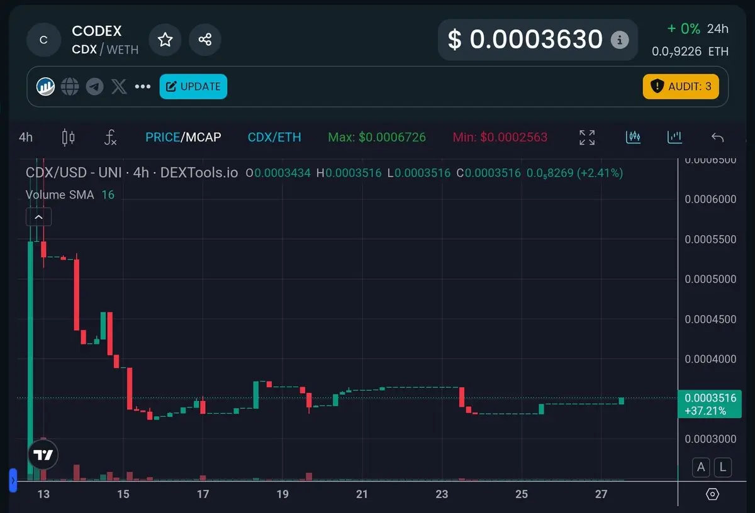Click the current price label 0.0003516
Image resolution: width=755 pixels, height=513 pixels.
710,398
